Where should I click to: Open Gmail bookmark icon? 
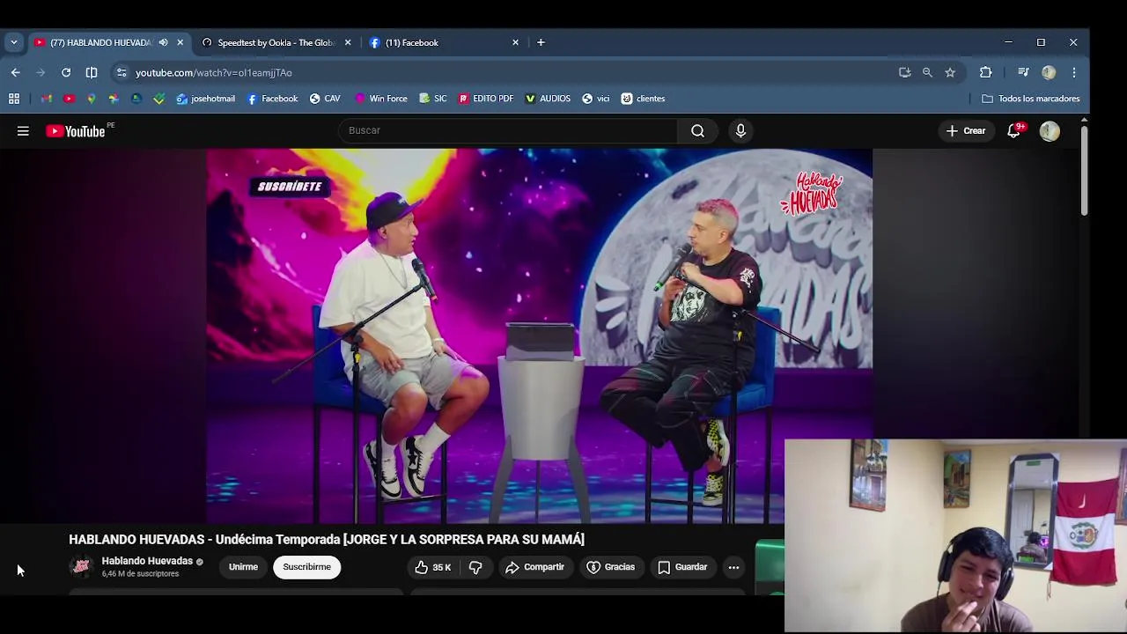[x=46, y=99]
